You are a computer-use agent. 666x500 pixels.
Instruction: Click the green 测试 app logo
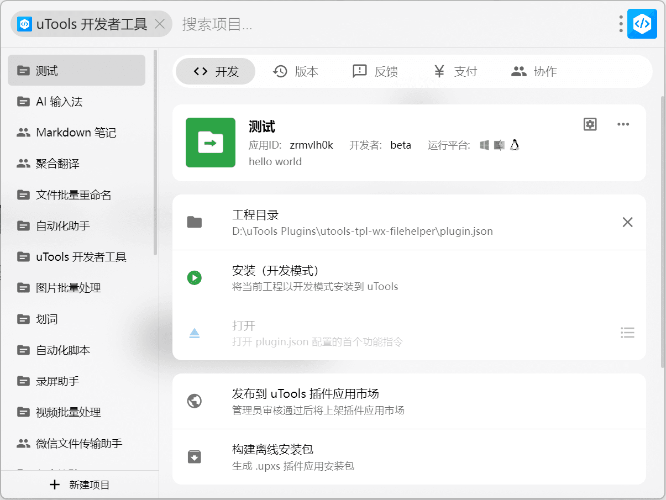(211, 143)
